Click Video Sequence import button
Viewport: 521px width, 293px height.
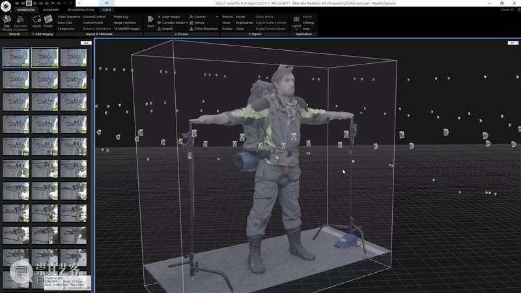pyautogui.click(x=69, y=17)
